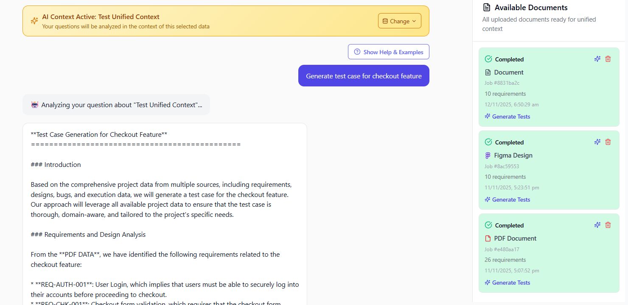Click the documents icon beside Available Documents heading
The width and height of the screenshot is (628, 305).
point(486,7)
